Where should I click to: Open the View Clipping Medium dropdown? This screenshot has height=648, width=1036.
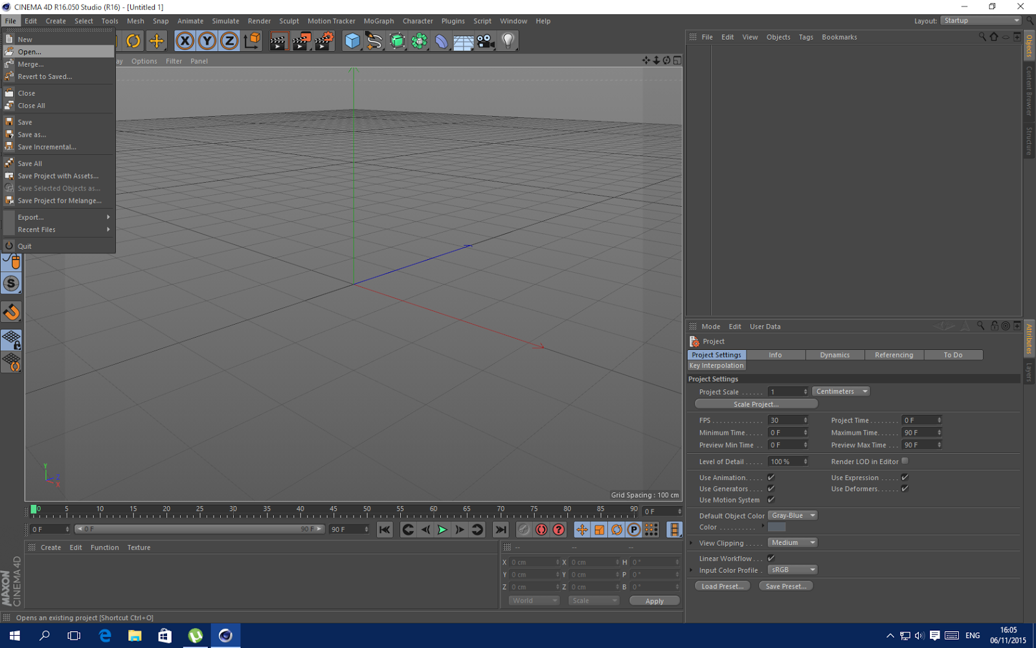pyautogui.click(x=793, y=543)
